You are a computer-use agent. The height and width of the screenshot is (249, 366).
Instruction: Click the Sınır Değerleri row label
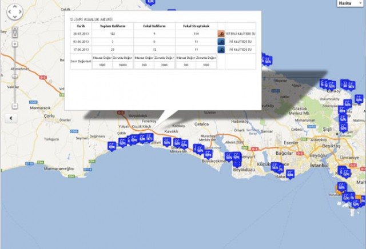tap(81, 61)
